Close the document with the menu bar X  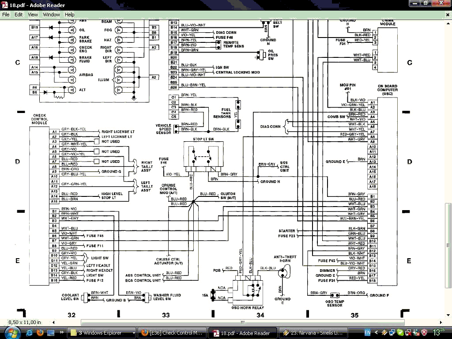pyautogui.click(x=448, y=15)
